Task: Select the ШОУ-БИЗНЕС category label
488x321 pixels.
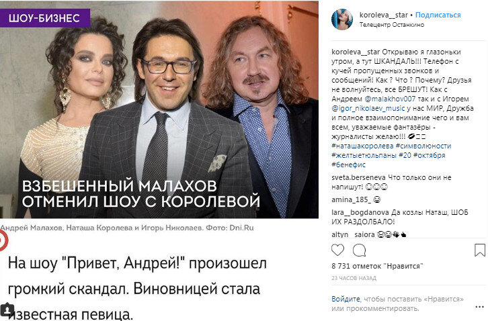Action: tap(44, 18)
